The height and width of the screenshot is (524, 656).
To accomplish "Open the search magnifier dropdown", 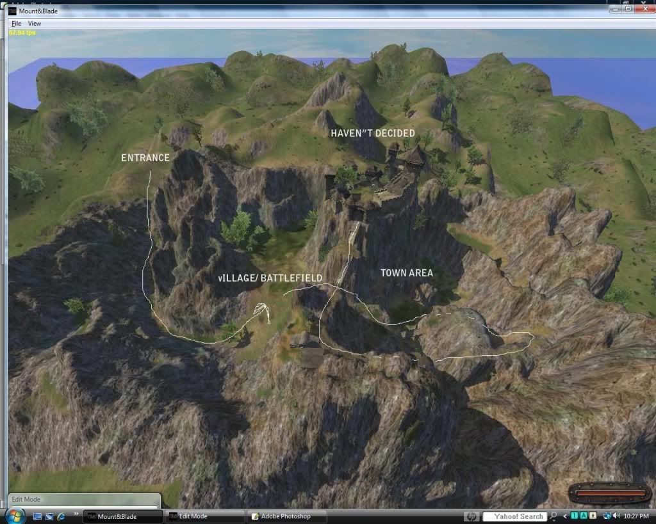I will 553,516.
